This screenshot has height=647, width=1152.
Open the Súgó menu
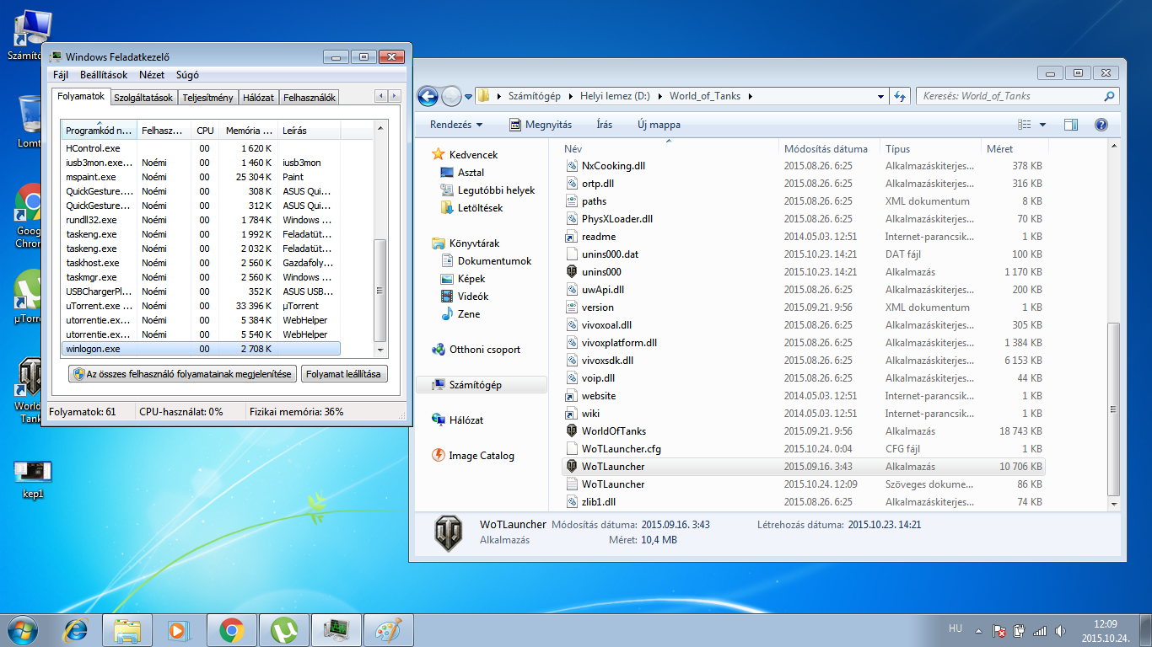tap(187, 75)
